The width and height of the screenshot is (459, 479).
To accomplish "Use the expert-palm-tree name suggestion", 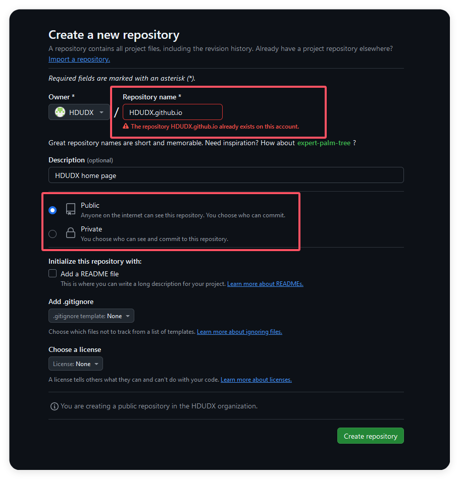I will 324,143.
